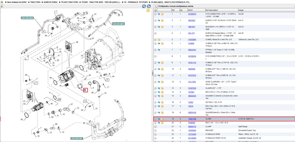This screenshot has height=142, width=295.
Task: Sort by 'Usage' column header
Action: click(241, 10)
